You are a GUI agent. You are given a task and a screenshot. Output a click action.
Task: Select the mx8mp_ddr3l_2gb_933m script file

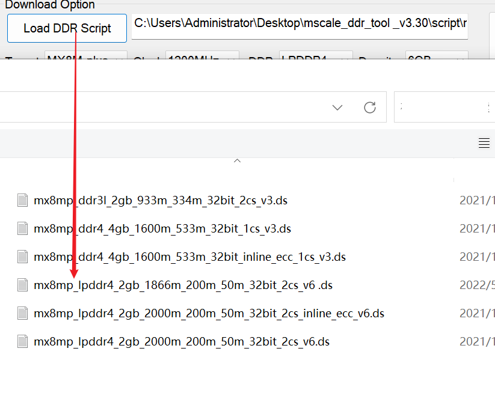click(x=161, y=200)
